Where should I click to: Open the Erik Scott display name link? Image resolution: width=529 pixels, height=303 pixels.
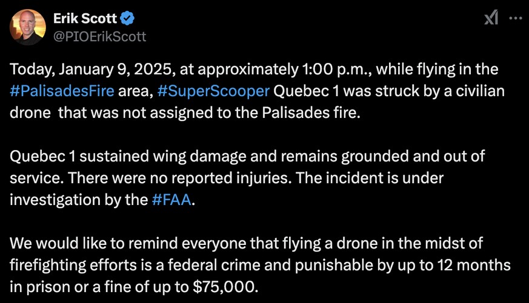85,18
